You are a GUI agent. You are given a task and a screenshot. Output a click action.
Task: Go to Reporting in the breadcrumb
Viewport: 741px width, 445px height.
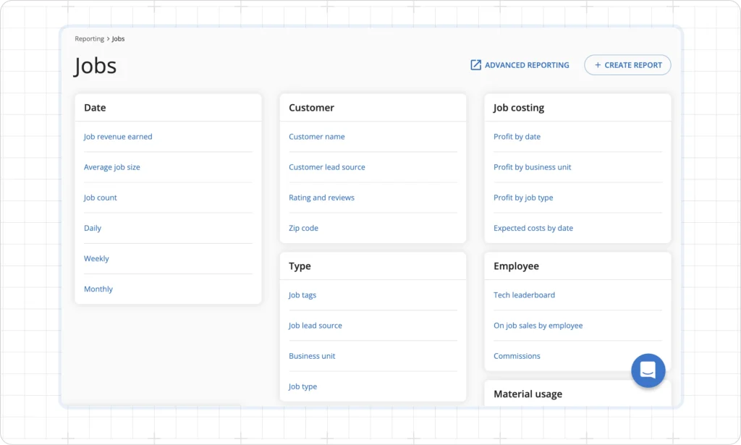[x=89, y=39]
